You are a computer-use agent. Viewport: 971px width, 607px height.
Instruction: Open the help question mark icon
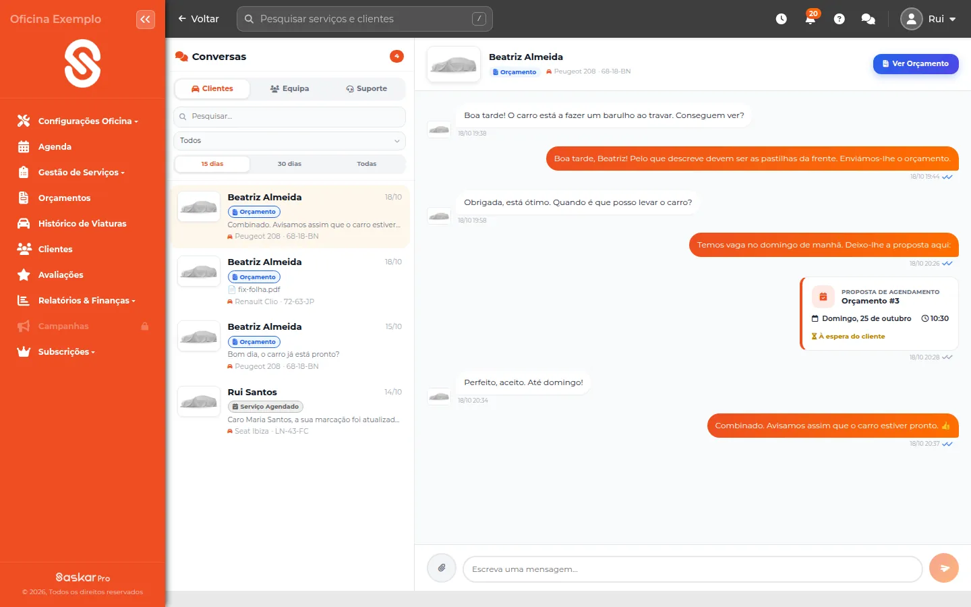pos(840,19)
